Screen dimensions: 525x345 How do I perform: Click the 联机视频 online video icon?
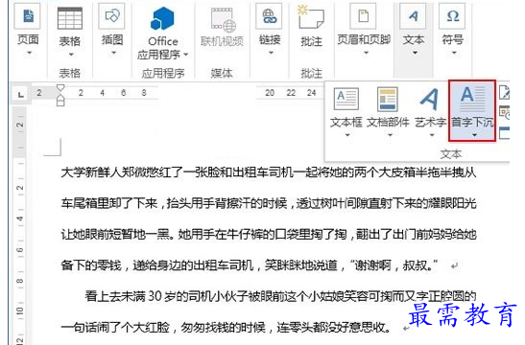click(223, 19)
